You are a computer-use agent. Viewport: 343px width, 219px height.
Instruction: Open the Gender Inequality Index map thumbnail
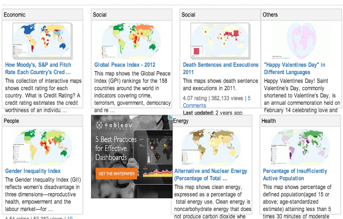pos(42,147)
